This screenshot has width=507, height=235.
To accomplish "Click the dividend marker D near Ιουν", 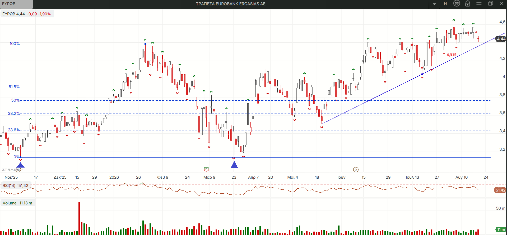I will click(x=356, y=170).
